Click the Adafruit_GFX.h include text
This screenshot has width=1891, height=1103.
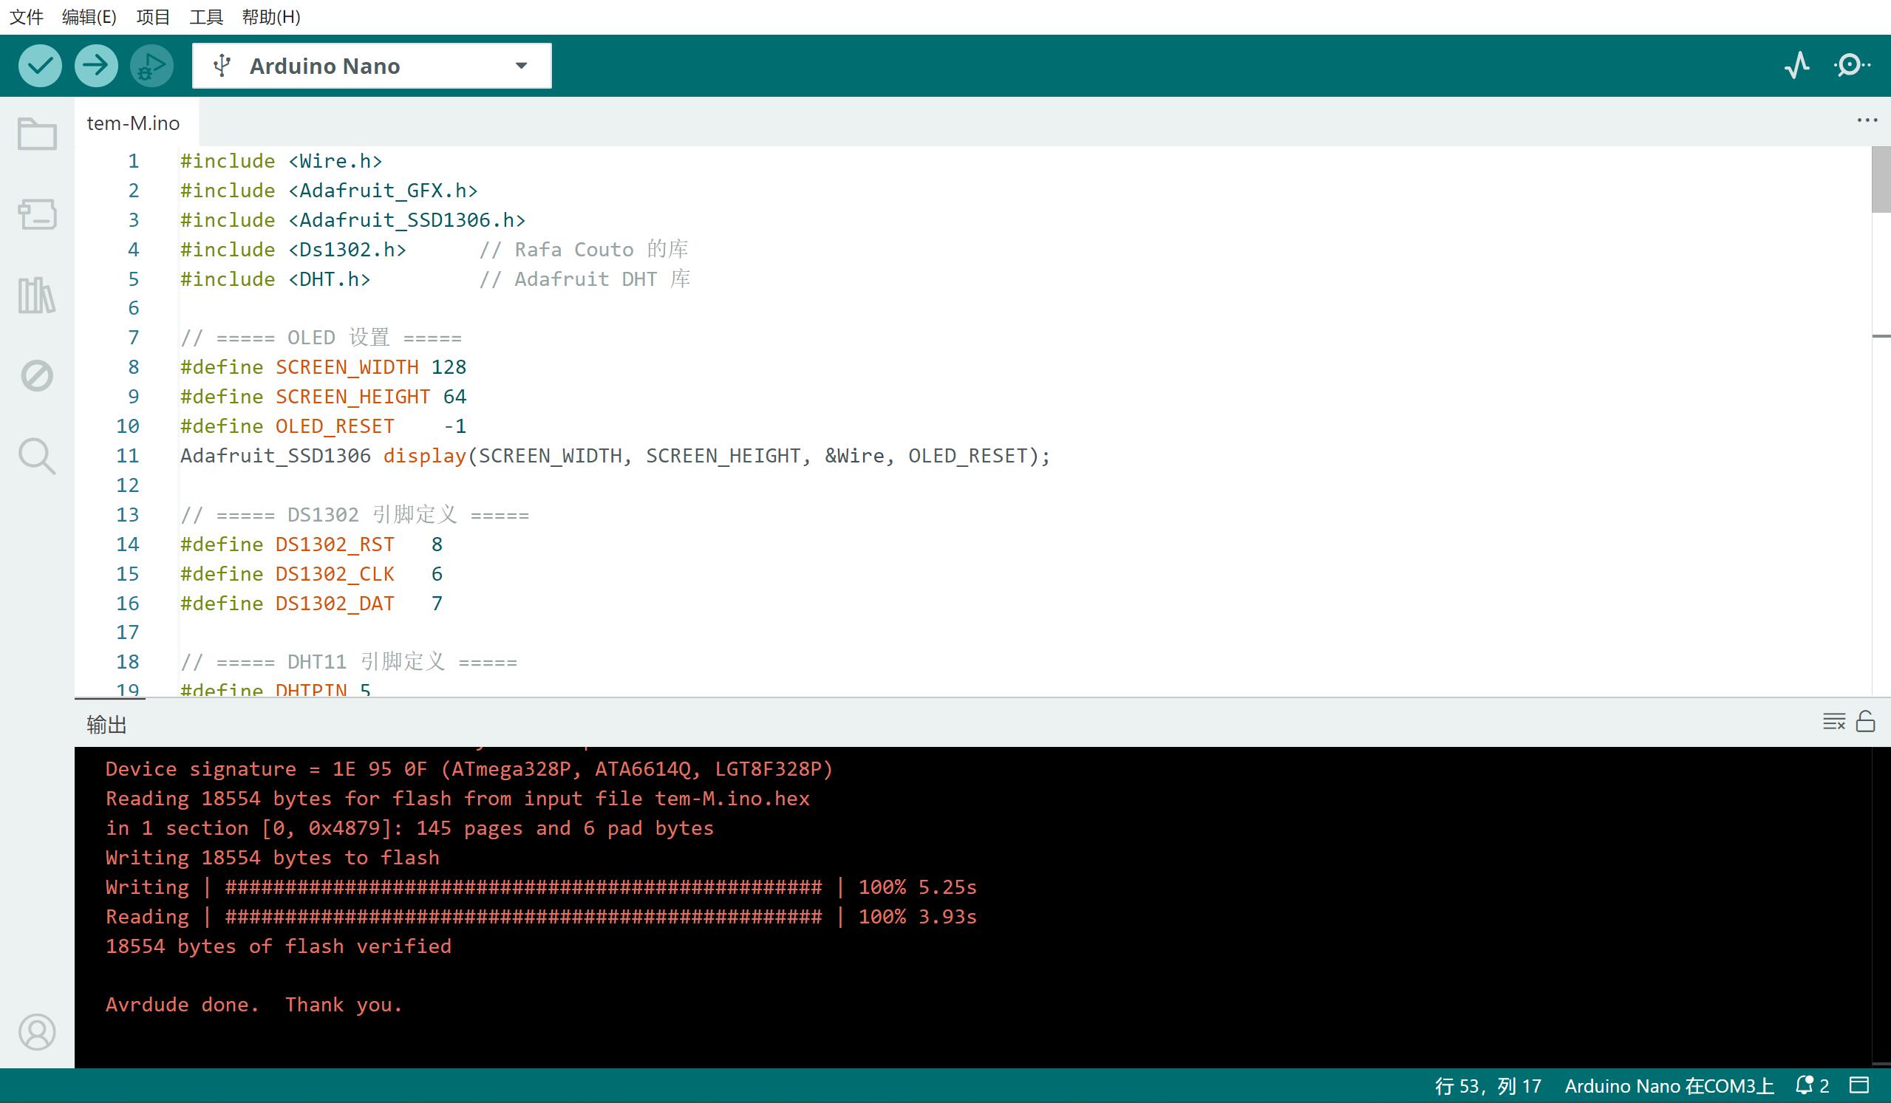tap(383, 191)
